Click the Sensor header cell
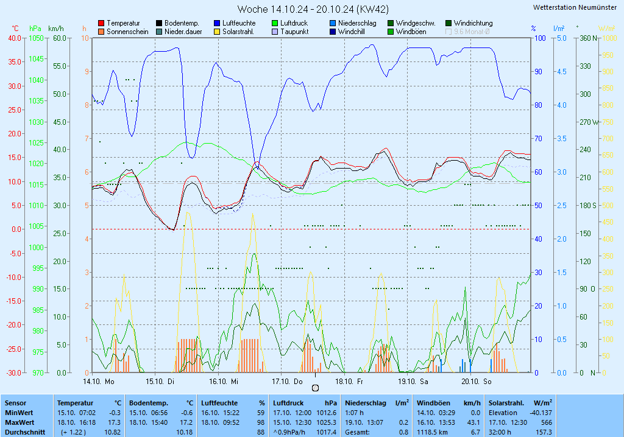 pyautogui.click(x=15, y=403)
